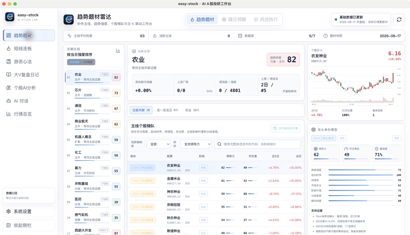The image size is (410, 235).
Task: Open 短线连板 from the sidebar
Action: pyautogui.click(x=29, y=49)
